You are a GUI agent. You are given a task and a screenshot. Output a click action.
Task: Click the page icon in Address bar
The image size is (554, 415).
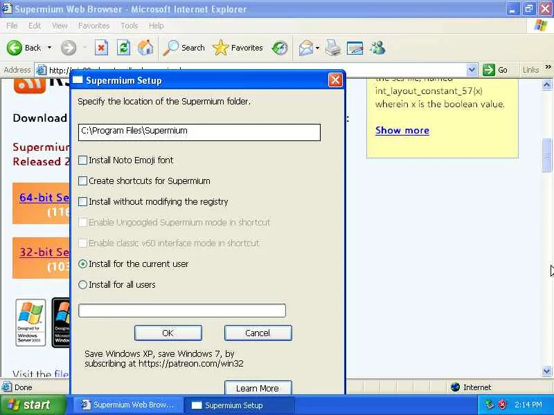pyautogui.click(x=42, y=71)
